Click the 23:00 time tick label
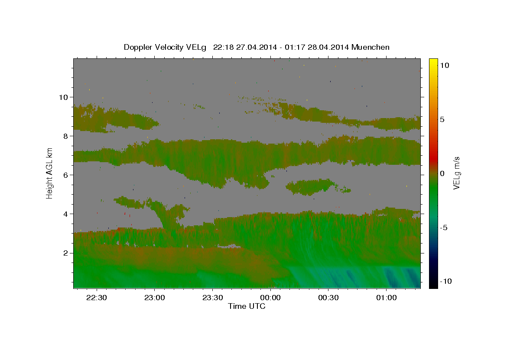Viewport: 520px width, 346px height. (x=154, y=298)
